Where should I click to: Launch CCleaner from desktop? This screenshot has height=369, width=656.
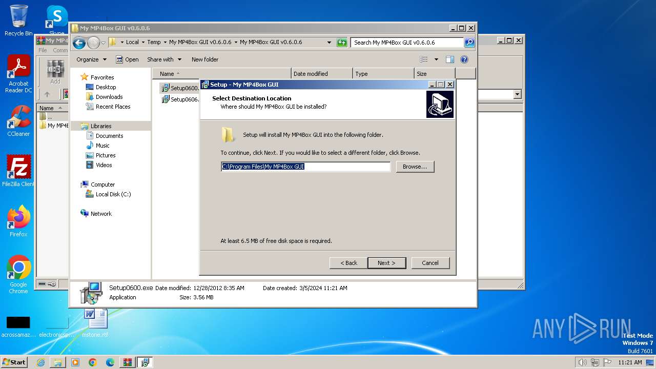point(18,121)
